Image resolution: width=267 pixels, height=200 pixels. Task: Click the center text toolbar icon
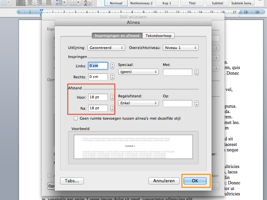(x=30, y=3)
